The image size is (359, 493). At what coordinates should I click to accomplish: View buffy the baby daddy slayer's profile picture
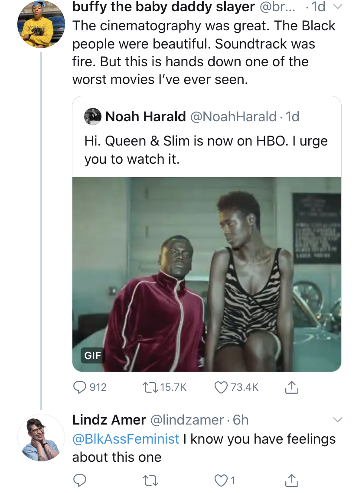[41, 24]
